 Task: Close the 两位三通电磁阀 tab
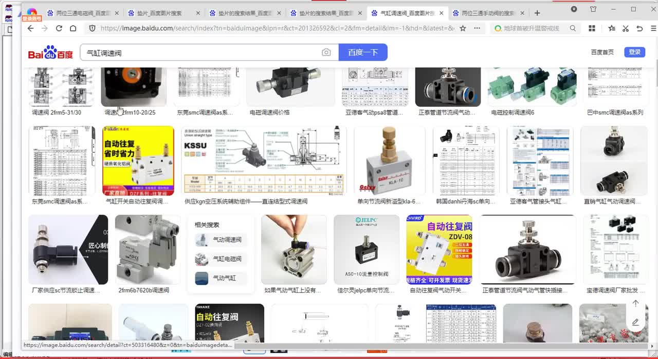pyautogui.click(x=117, y=13)
